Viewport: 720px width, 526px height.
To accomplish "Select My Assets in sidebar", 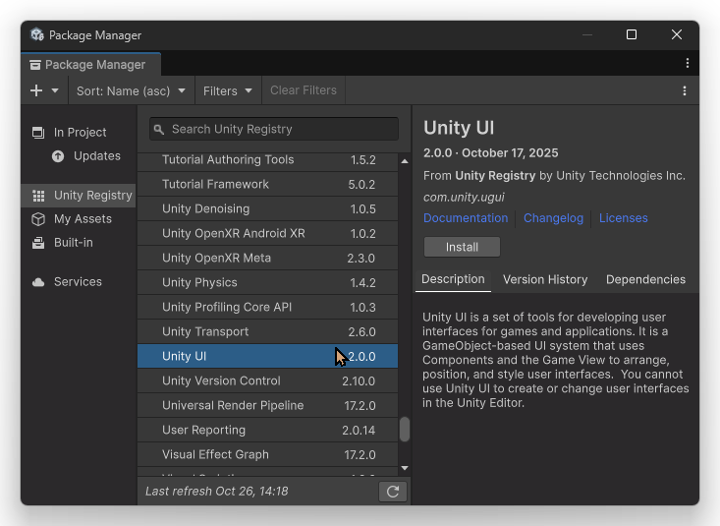I will coord(83,218).
